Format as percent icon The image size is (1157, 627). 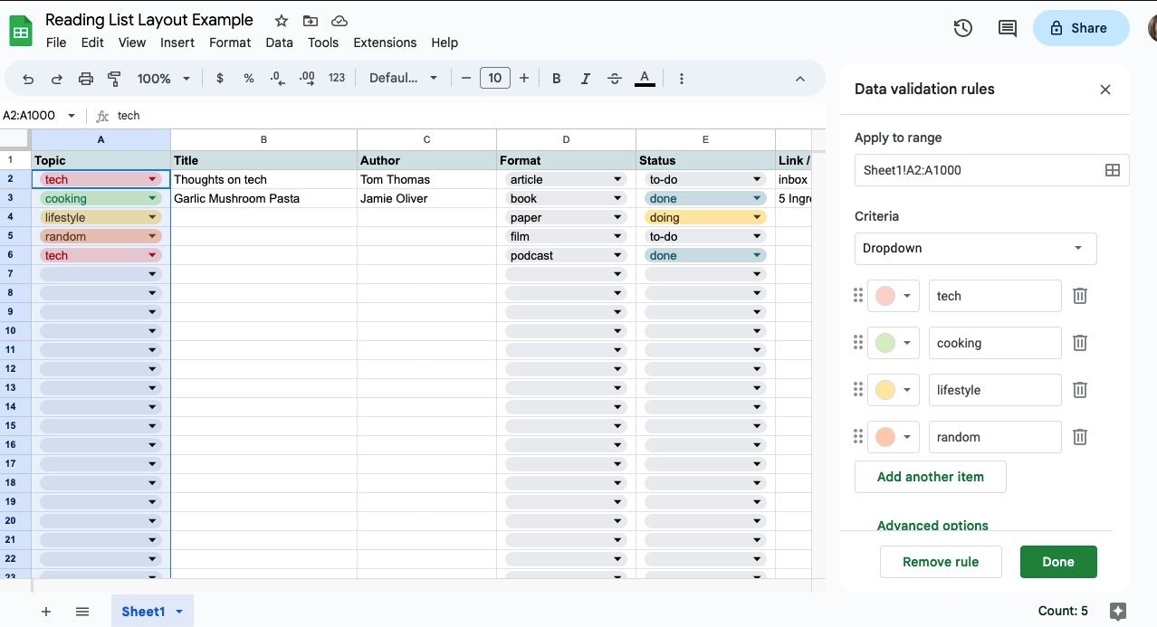pos(249,79)
